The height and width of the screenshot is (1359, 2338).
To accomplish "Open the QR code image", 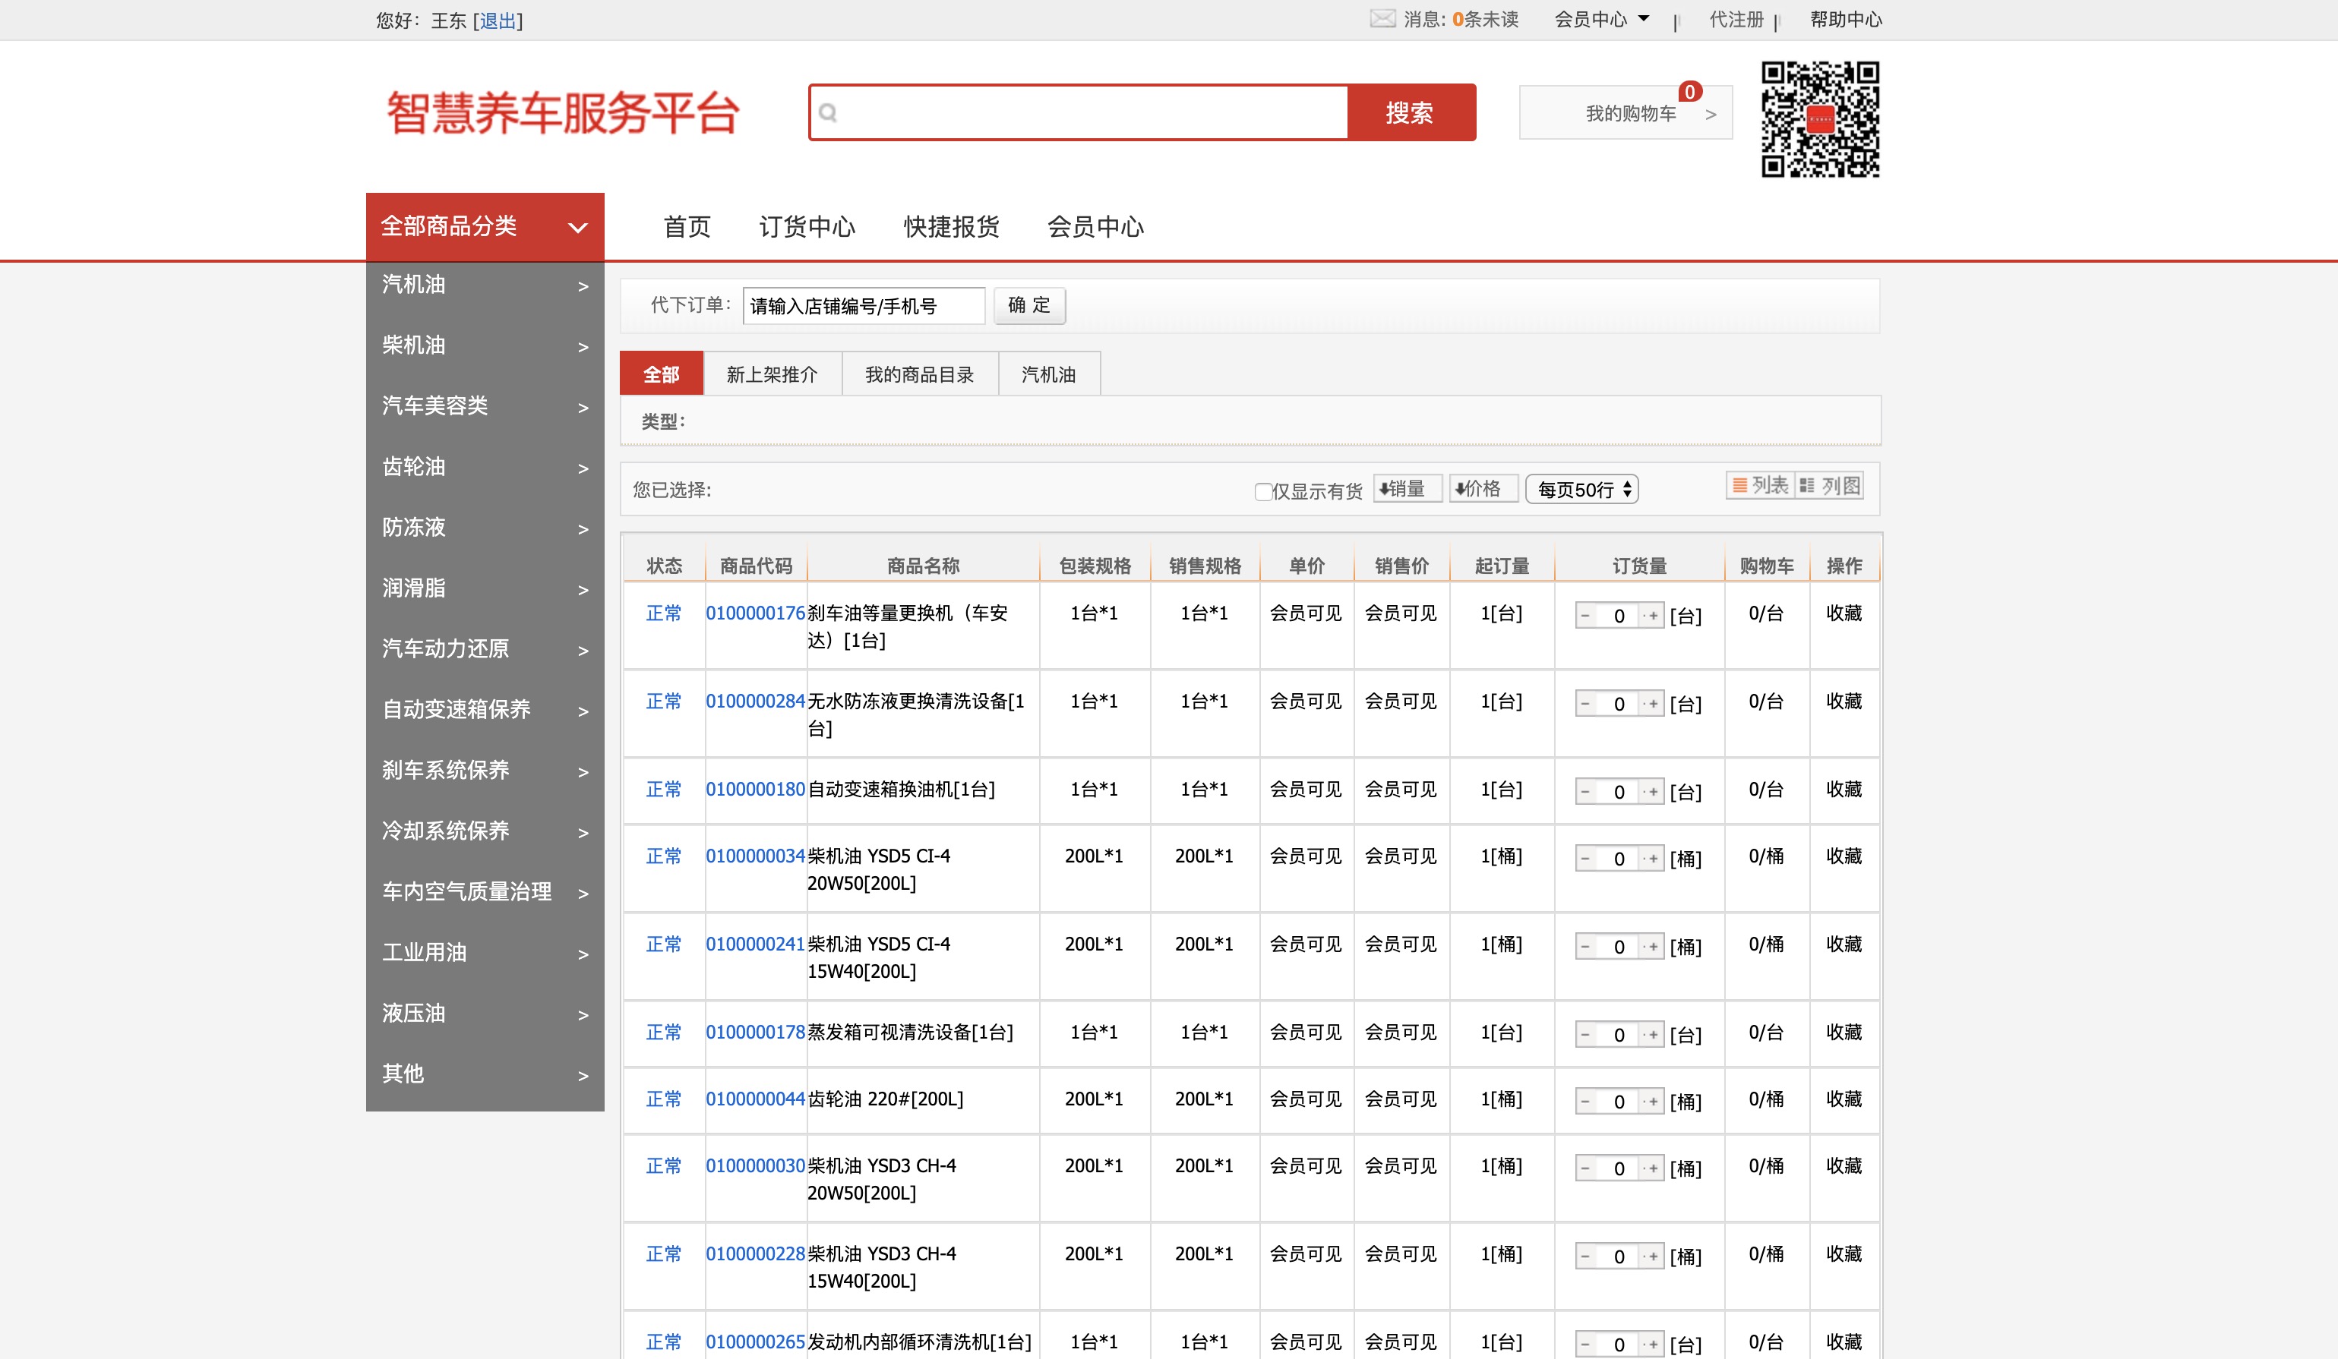I will point(1820,118).
